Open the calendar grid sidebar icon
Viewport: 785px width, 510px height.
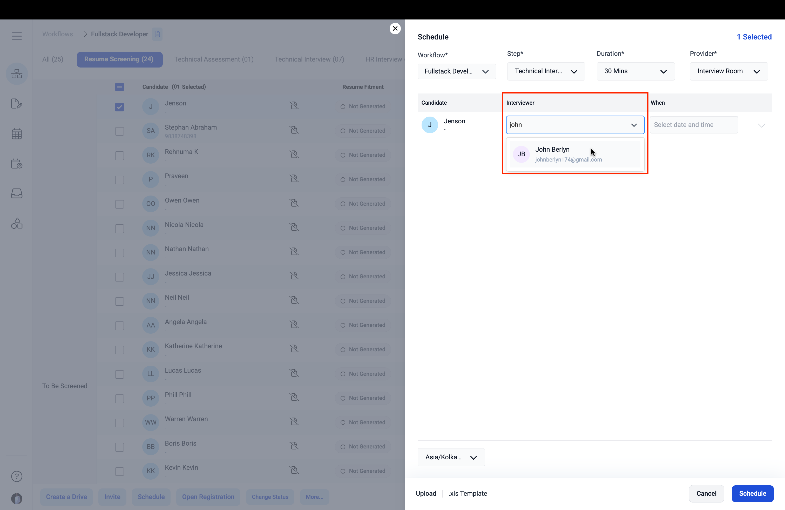[17, 134]
